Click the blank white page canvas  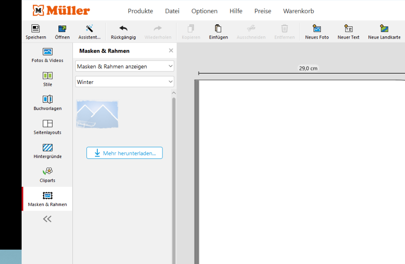[301, 172]
